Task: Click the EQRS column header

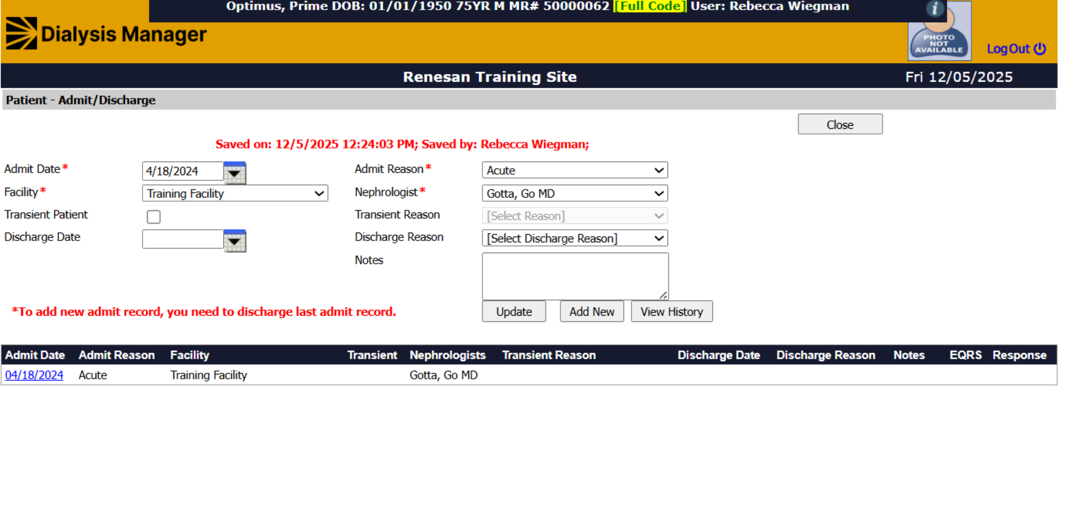Action: click(966, 355)
